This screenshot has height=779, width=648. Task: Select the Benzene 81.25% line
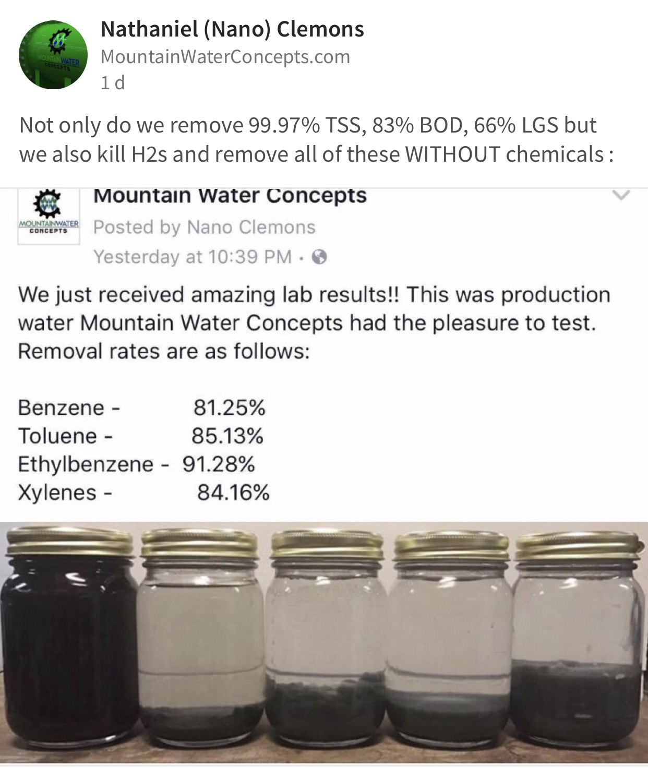point(141,408)
